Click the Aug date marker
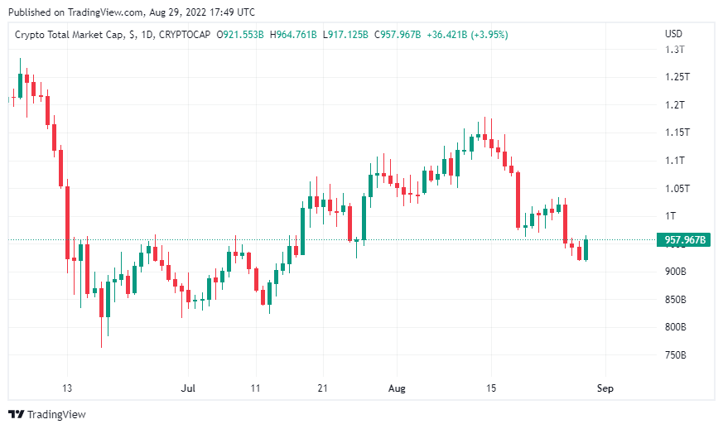The width and height of the screenshot is (723, 429). tap(397, 388)
